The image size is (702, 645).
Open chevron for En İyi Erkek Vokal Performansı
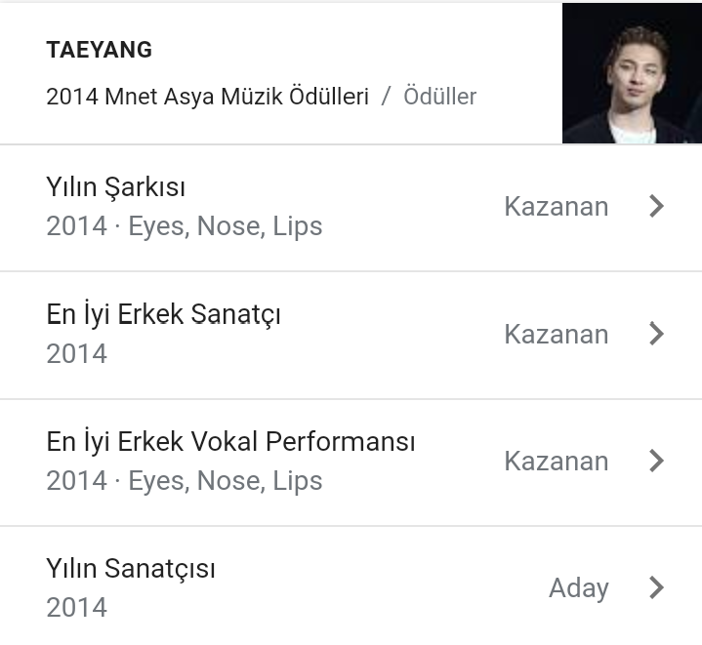coord(656,461)
